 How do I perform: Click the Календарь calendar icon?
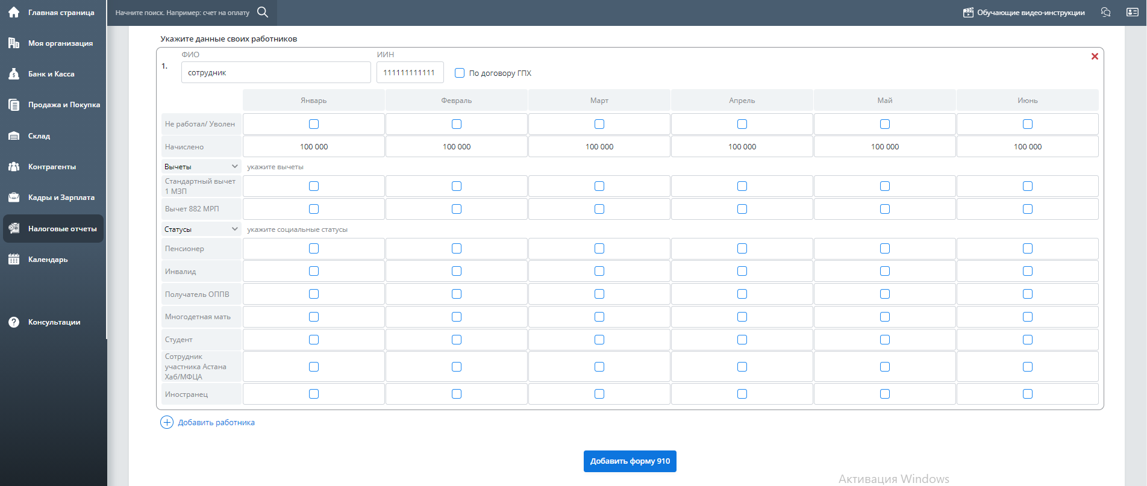14,260
